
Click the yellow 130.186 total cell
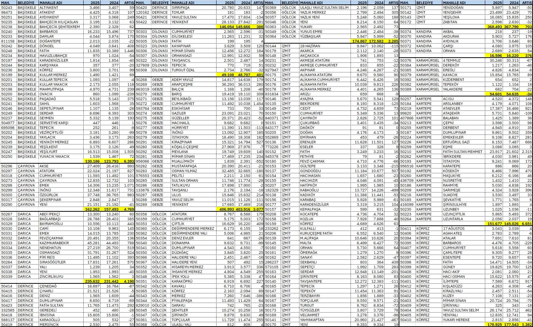point(92,161)
